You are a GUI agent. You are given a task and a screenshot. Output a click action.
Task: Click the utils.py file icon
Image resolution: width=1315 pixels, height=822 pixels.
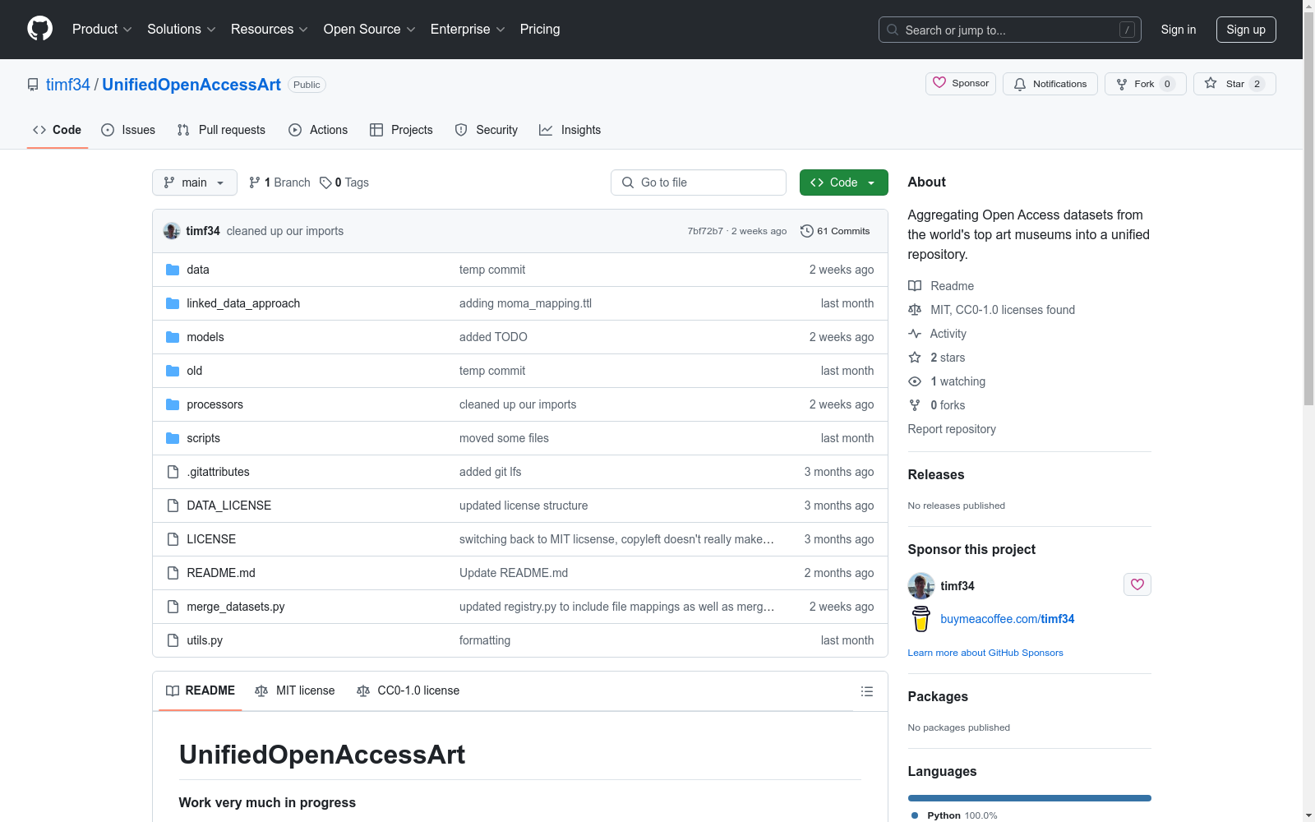pos(173,640)
